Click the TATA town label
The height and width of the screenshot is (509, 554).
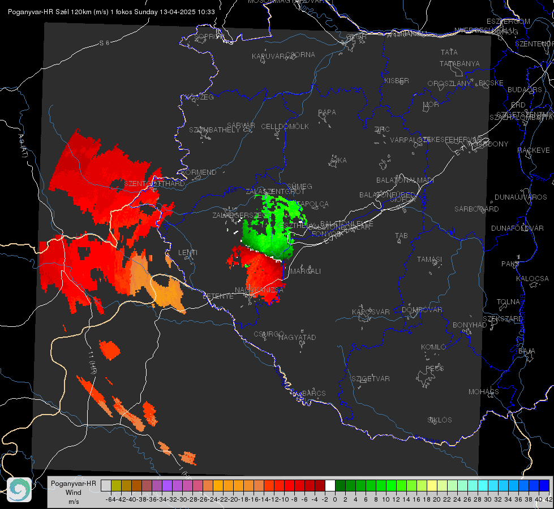click(x=449, y=52)
